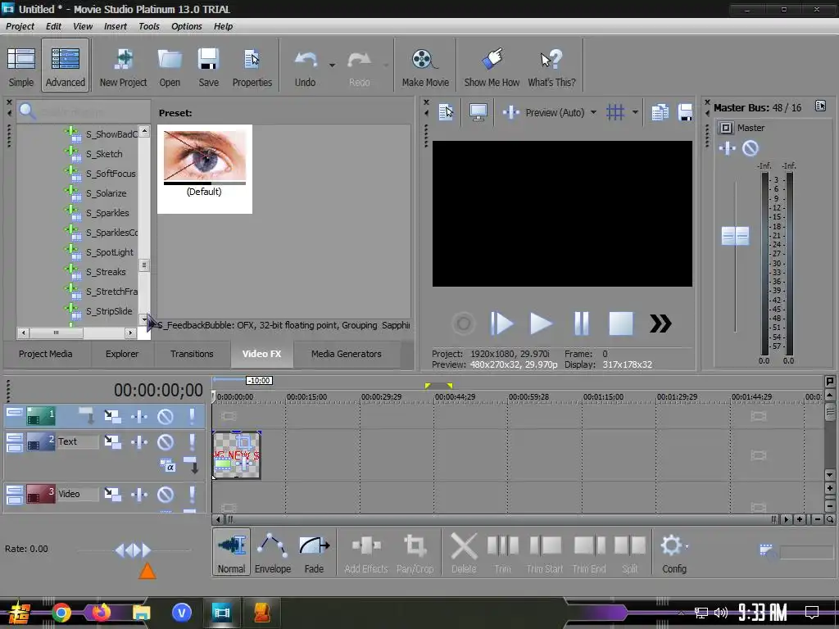Open Chrome from the taskbar
Screen dimensions: 839x629
61,612
